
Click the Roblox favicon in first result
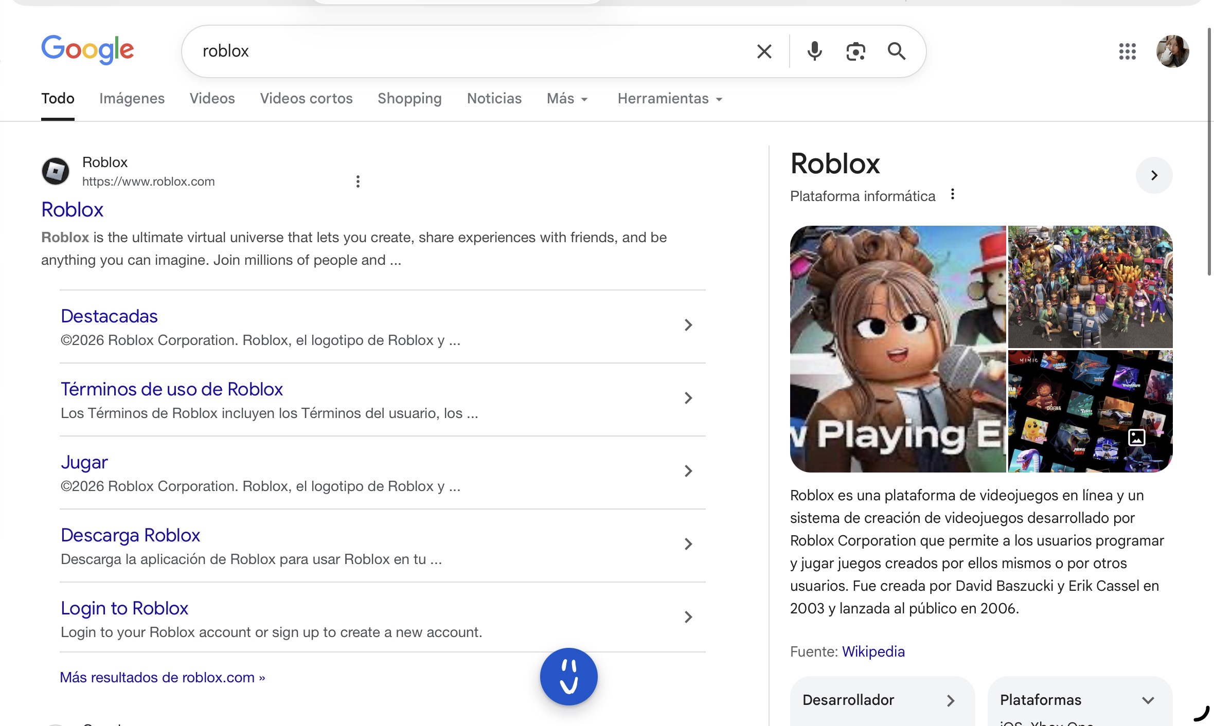56,171
